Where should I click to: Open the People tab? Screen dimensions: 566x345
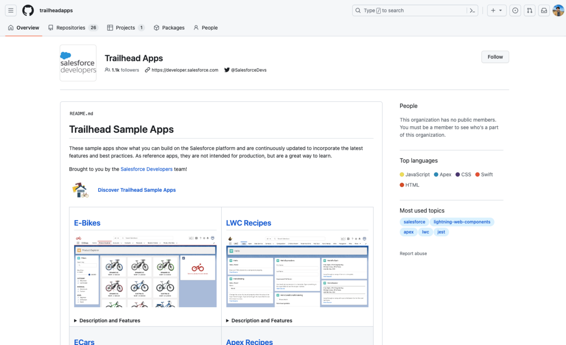[205, 28]
